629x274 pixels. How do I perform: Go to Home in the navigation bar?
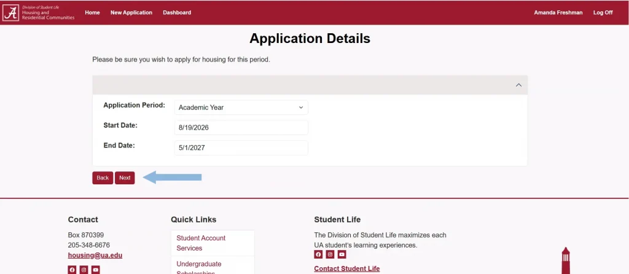[92, 13]
